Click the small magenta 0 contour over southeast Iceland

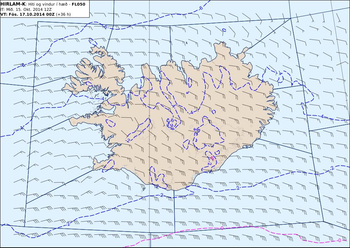(212, 158)
